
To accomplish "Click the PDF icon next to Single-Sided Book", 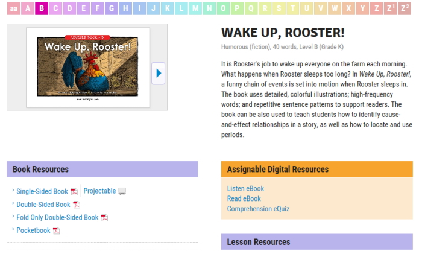I will click(74, 192).
